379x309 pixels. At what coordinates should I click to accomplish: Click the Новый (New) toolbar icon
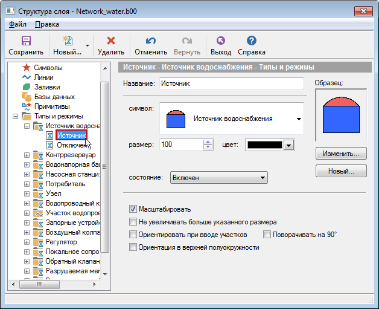point(68,41)
